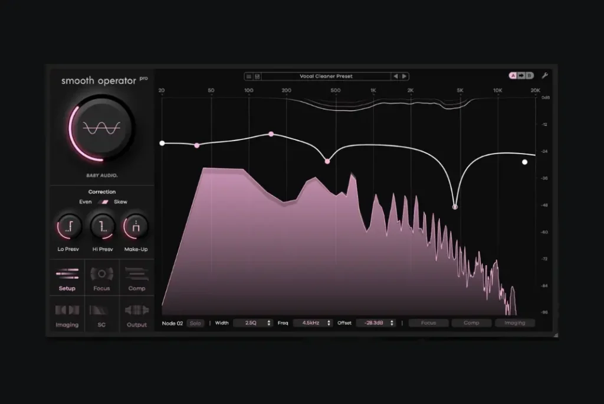The image size is (604, 404).
Task: Select state A in A/B compare
Action: pyautogui.click(x=513, y=76)
